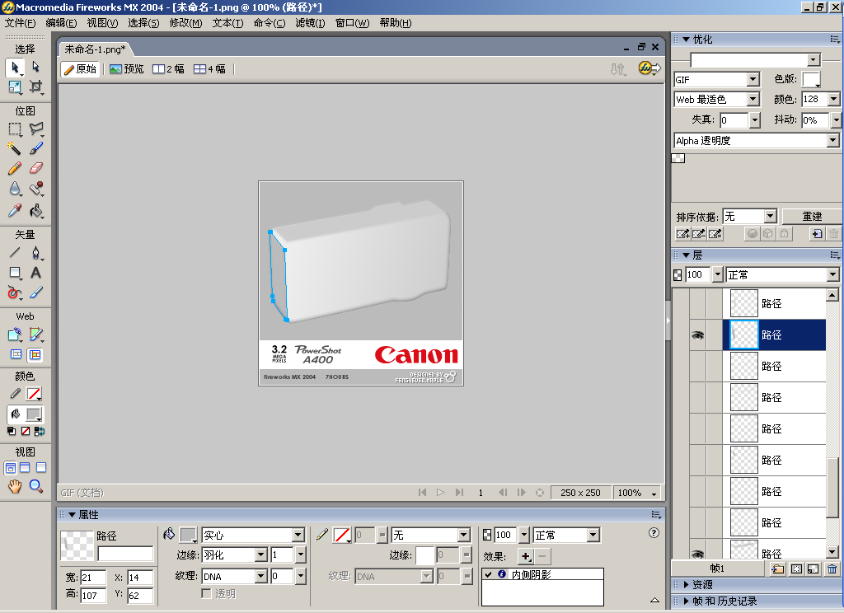844x613 pixels.
Task: Select the Rectangle shape tool
Action: [15, 273]
